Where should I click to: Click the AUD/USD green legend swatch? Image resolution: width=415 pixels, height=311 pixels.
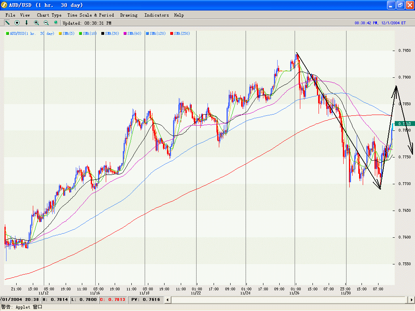[7, 34]
